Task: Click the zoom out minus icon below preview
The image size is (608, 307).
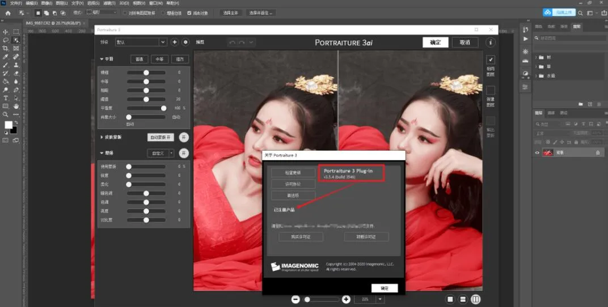Action: point(295,299)
